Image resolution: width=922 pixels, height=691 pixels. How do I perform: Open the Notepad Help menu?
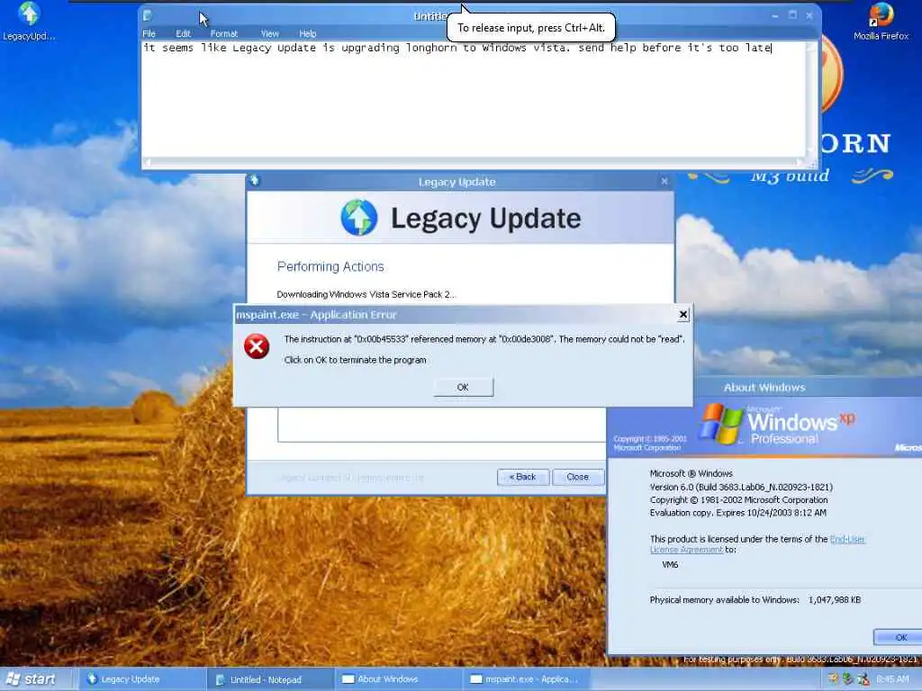(308, 33)
